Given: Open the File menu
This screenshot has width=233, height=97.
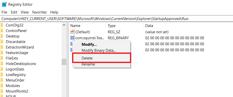Looking at the screenshot, I should (x=4, y=12).
